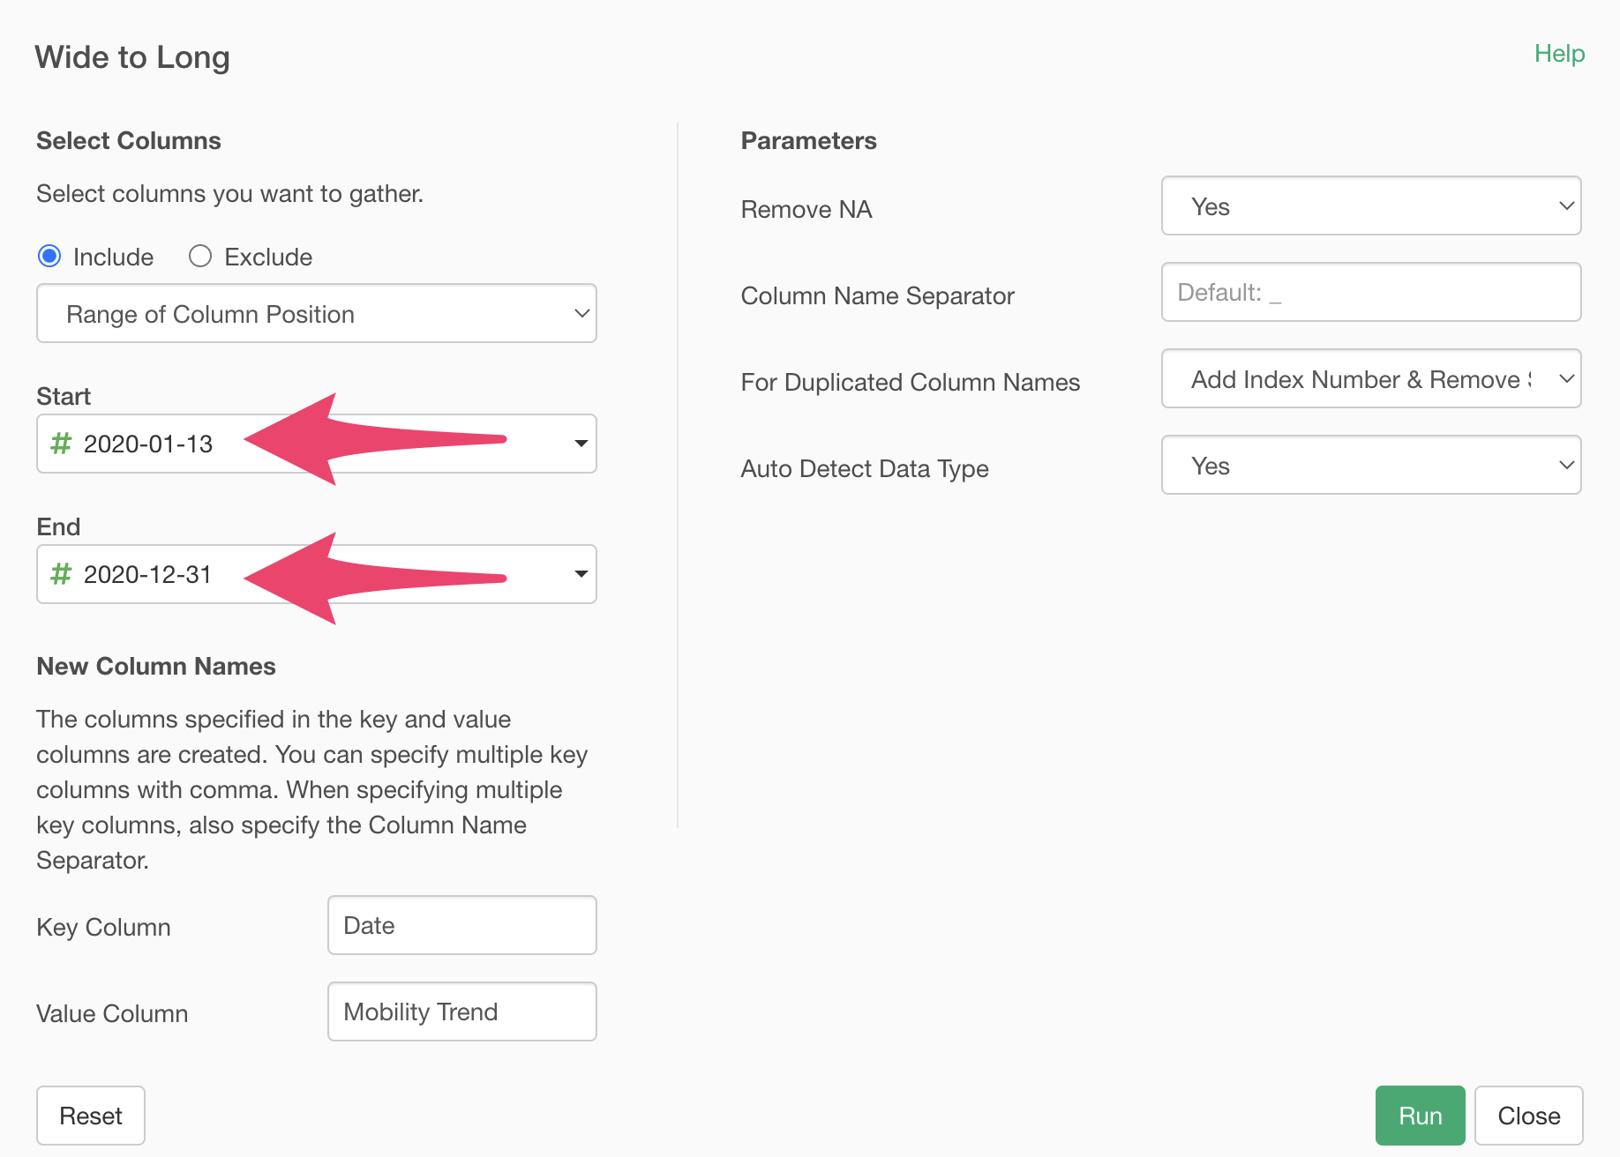
Task: Open the Auto Detect Data Type dropdown
Action: tap(1369, 466)
